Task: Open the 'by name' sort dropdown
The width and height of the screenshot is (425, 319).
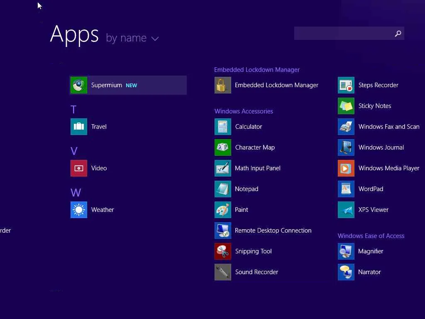Action: coord(132,38)
